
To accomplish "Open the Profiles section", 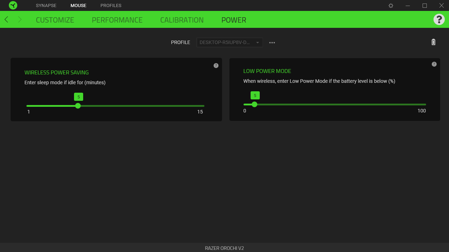I will click(111, 6).
